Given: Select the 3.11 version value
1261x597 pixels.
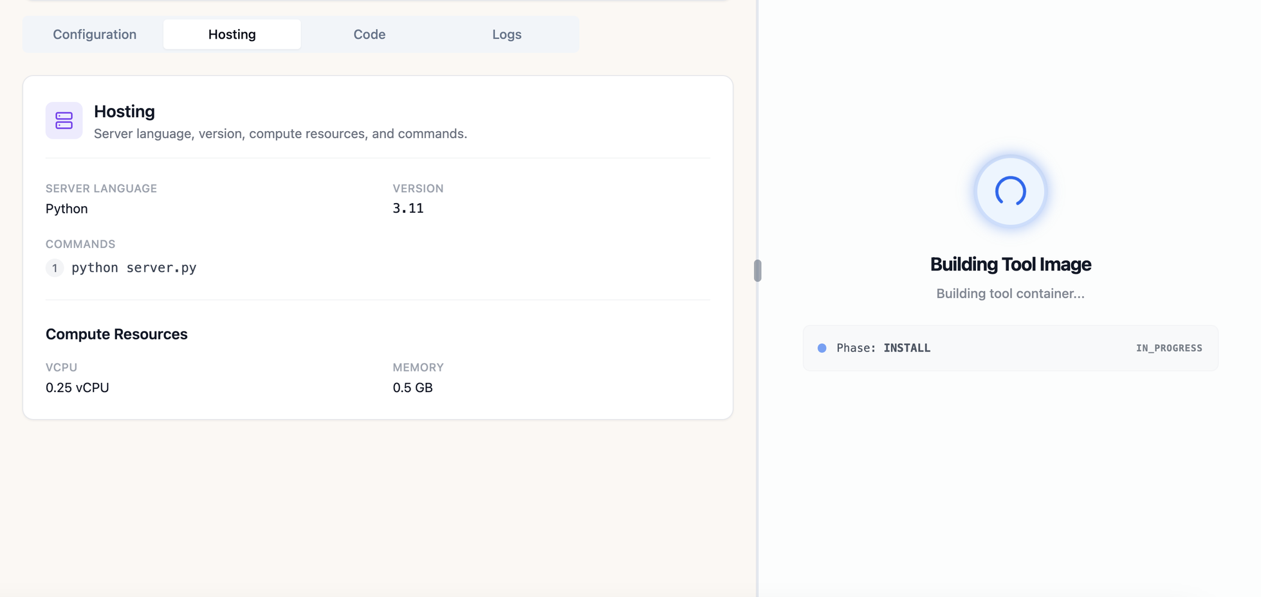Looking at the screenshot, I should click(x=409, y=208).
